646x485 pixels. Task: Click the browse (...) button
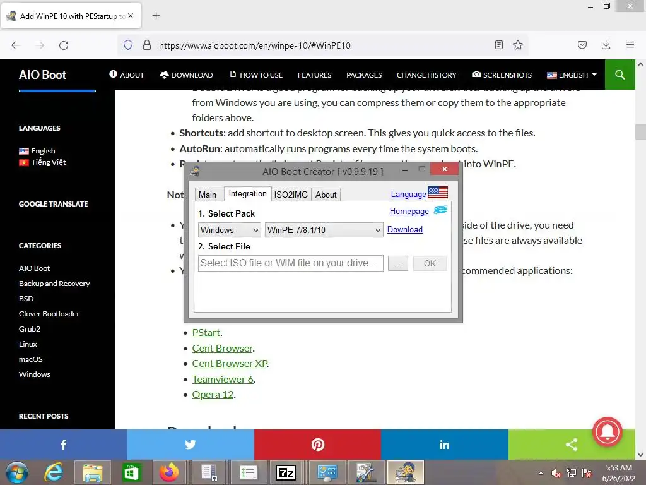click(x=398, y=263)
